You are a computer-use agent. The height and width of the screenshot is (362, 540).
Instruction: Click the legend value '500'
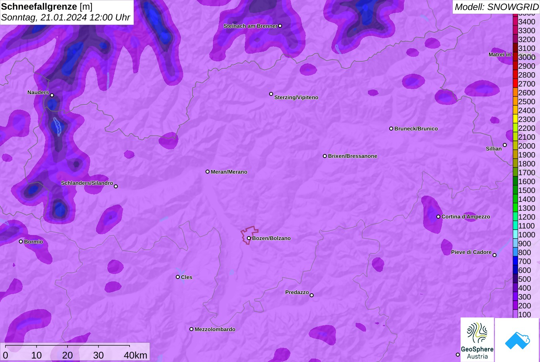coord(525,279)
